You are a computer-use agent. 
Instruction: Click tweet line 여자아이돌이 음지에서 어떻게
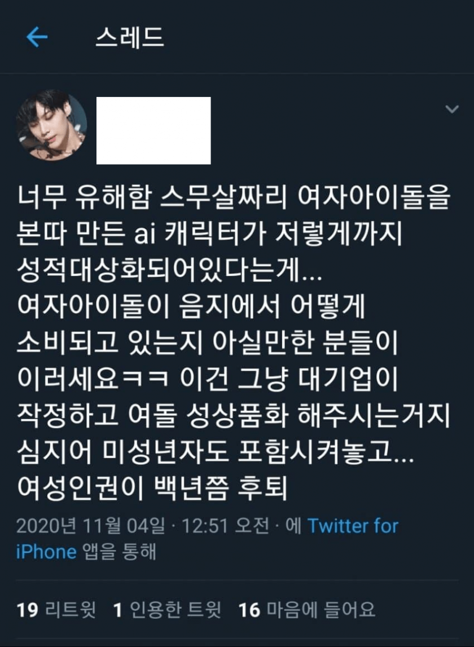click(191, 306)
